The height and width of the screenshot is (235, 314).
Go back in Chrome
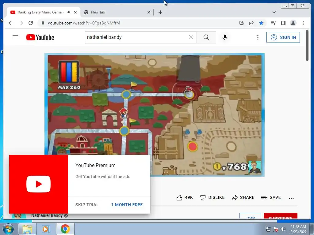pos(11,23)
